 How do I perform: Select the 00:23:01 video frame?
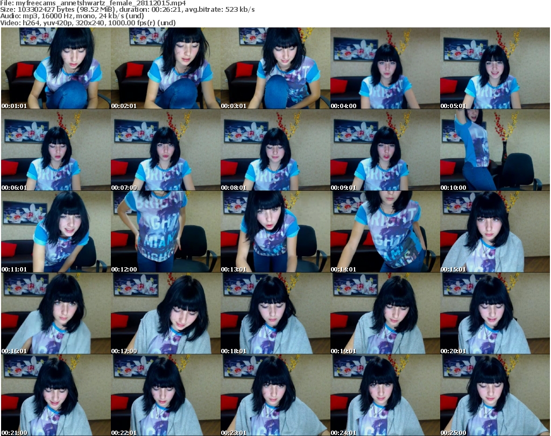275,395
